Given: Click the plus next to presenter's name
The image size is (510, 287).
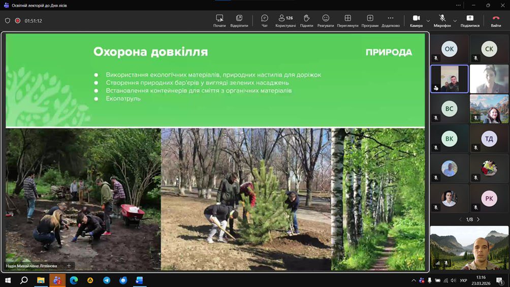Looking at the screenshot, I should [x=69, y=266].
